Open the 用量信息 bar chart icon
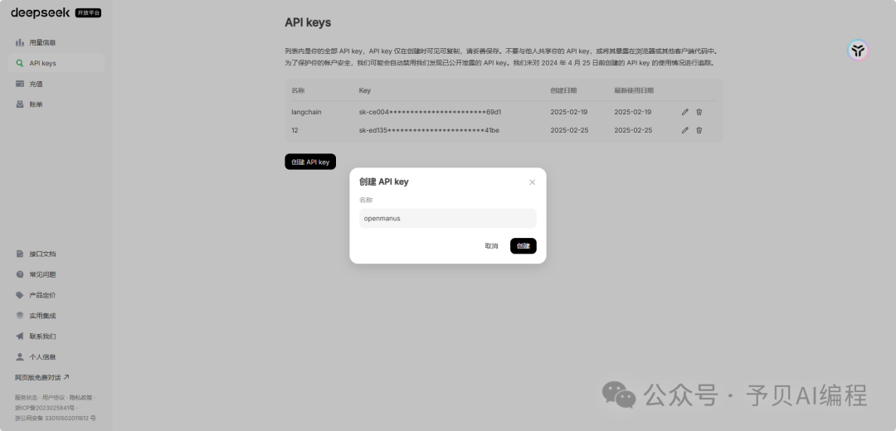 [x=19, y=42]
